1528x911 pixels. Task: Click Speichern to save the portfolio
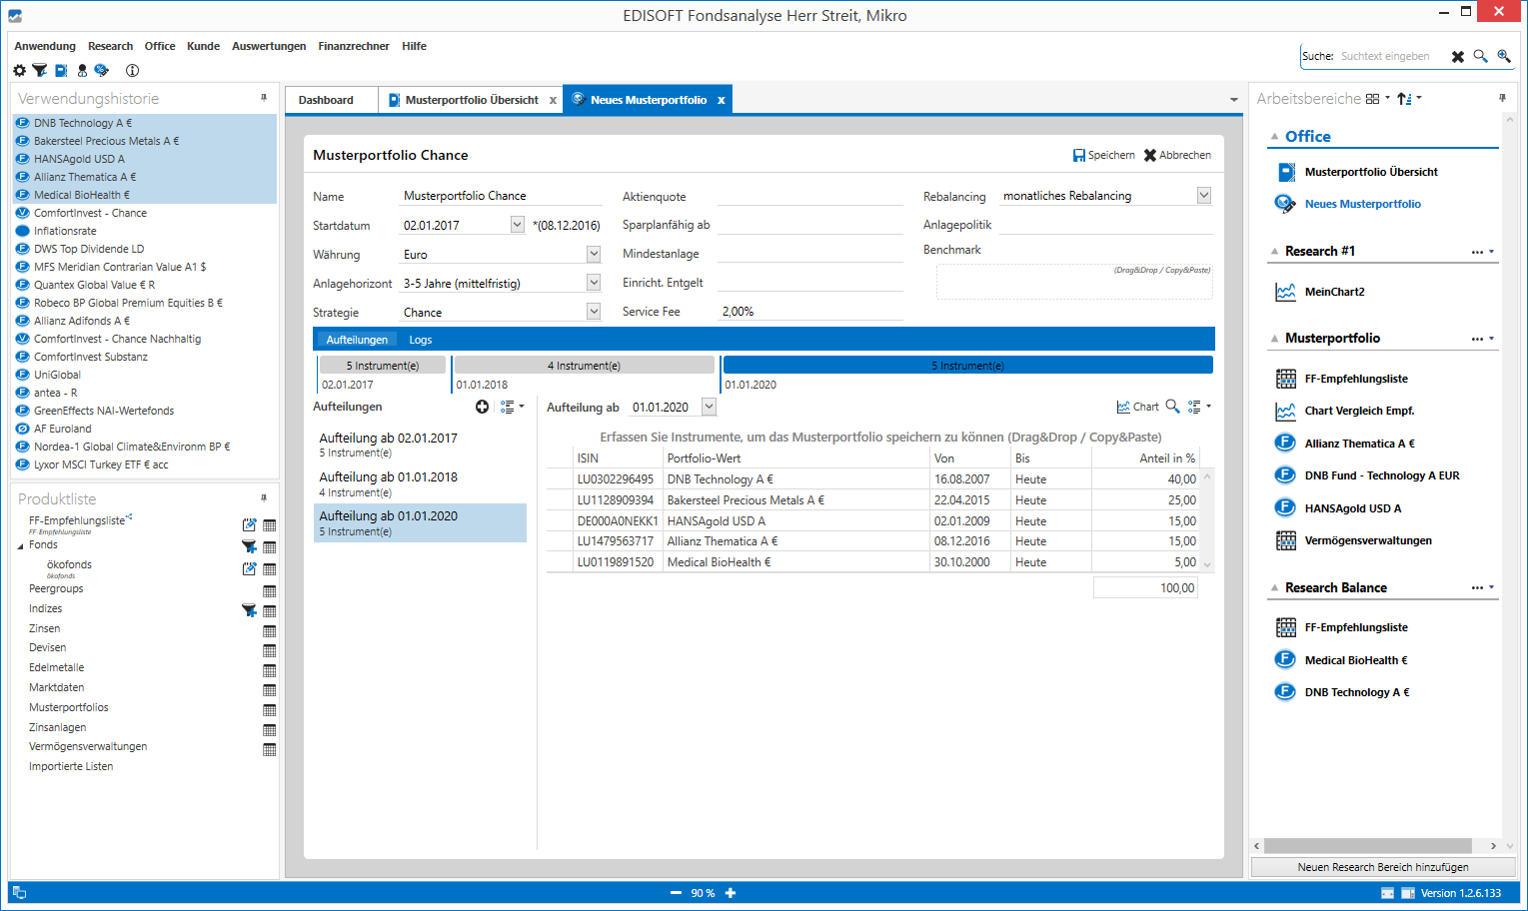click(x=1103, y=155)
